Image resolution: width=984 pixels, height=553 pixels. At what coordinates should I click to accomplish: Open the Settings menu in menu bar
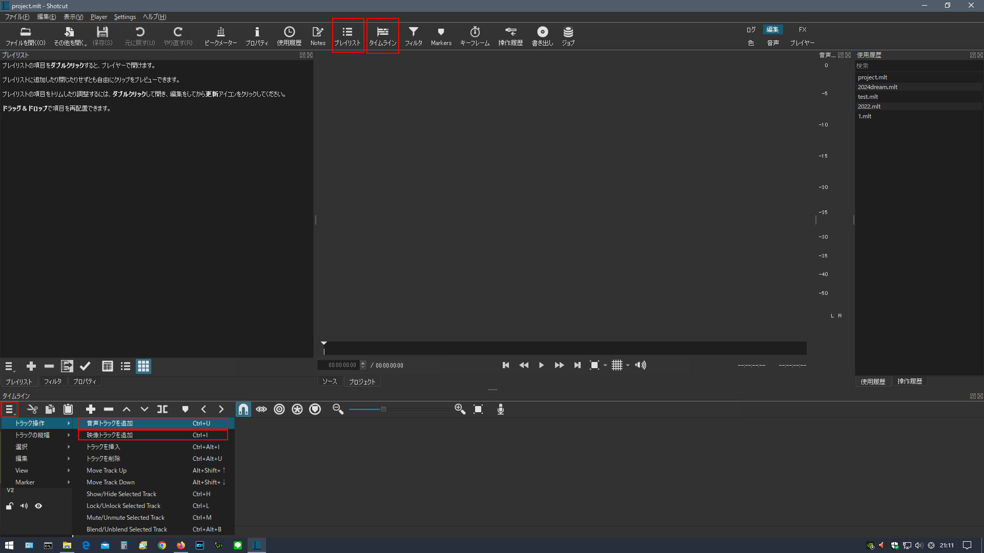pos(125,17)
